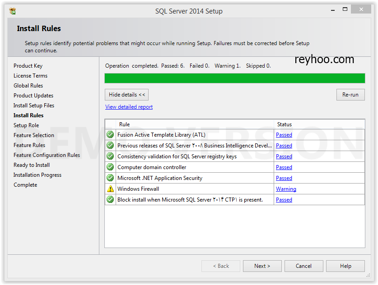
Task: Open Passed status for Block install CTP1 rule
Action: [284, 200]
